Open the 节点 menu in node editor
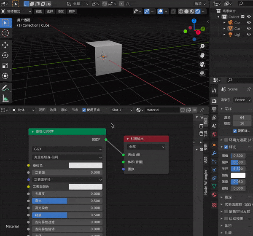The width and height of the screenshot is (253, 236). coord(75,110)
